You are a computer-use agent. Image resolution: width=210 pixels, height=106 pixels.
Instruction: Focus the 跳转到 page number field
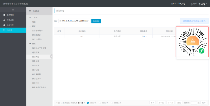click(194, 103)
